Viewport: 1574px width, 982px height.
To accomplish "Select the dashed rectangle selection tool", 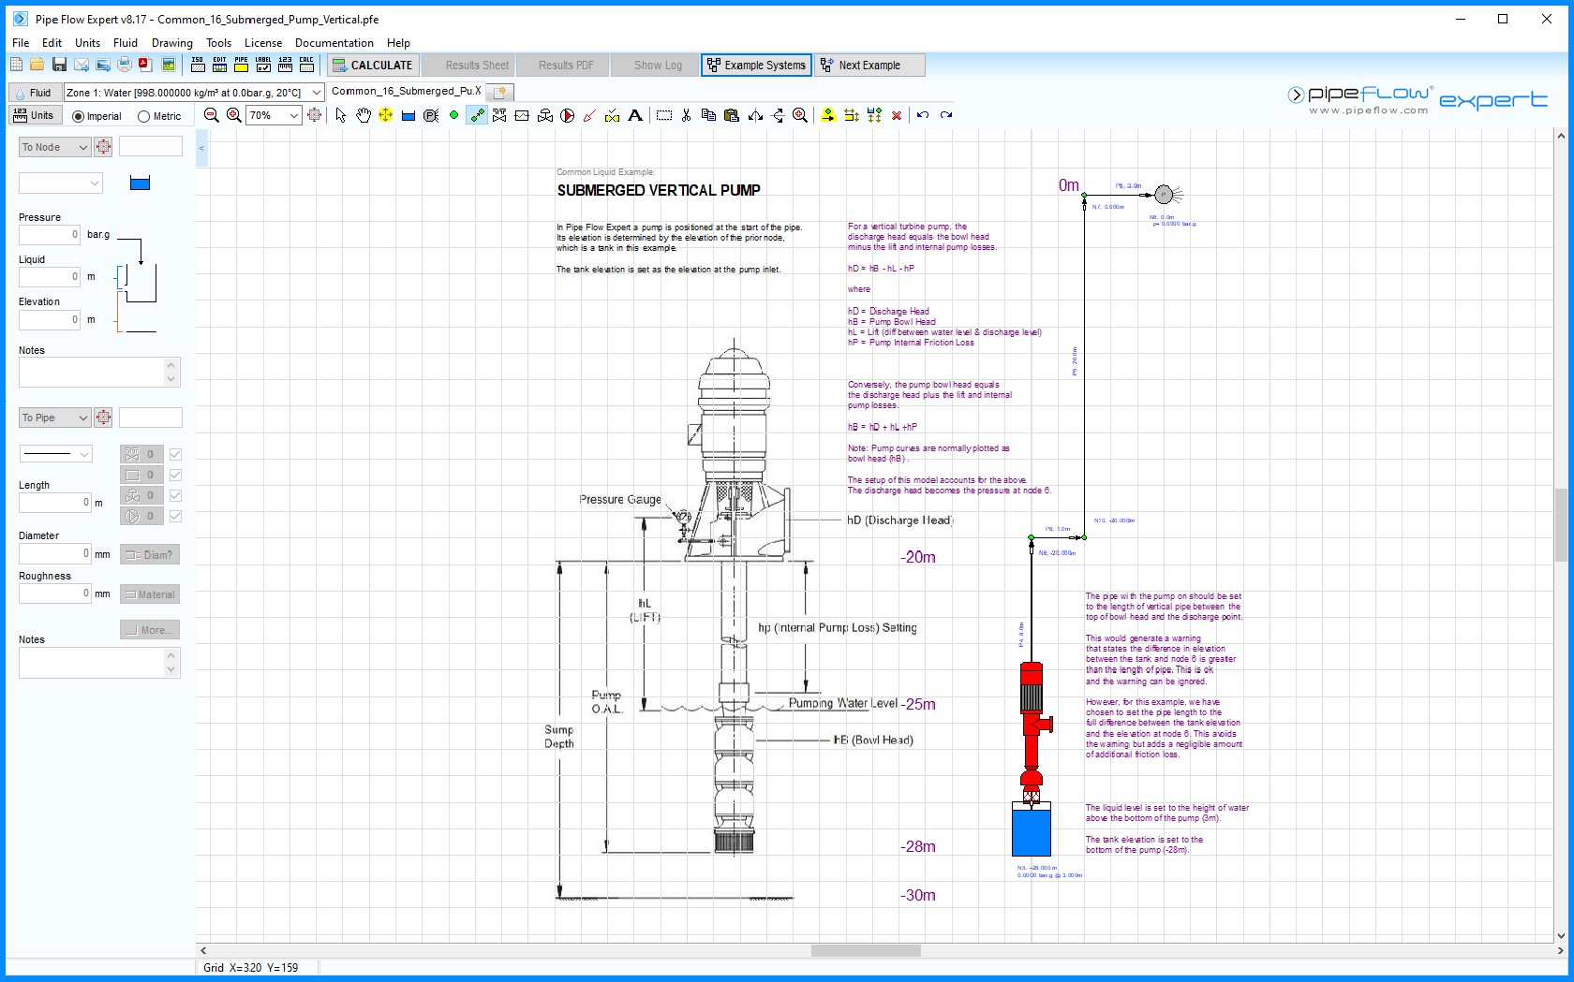I will 664,115.
